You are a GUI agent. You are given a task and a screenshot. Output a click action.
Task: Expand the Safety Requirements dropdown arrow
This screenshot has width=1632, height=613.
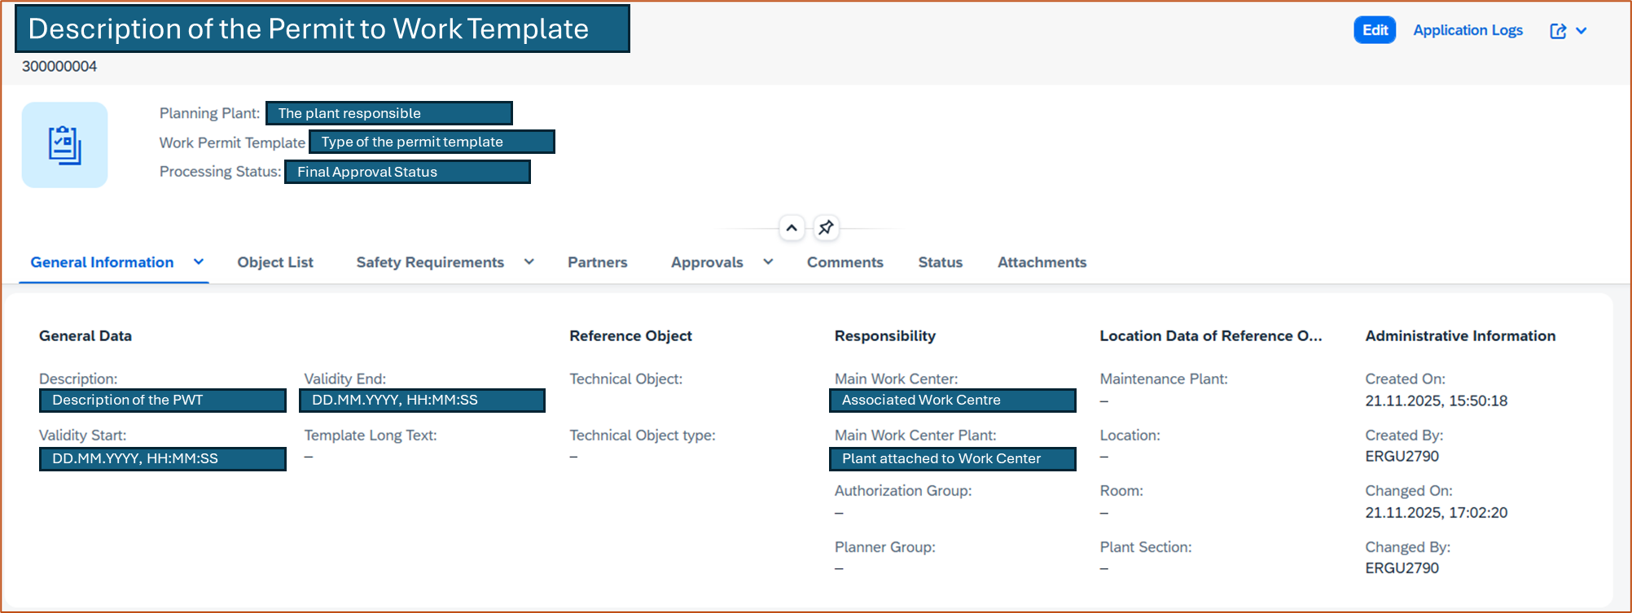(529, 262)
